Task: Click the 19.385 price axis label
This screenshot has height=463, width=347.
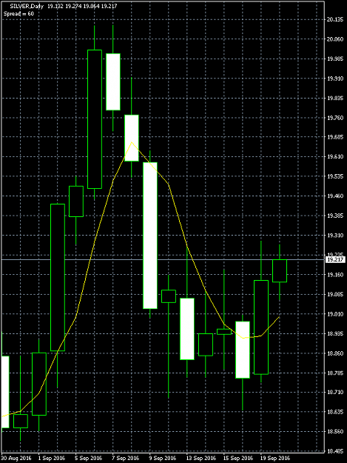Action: (335, 216)
